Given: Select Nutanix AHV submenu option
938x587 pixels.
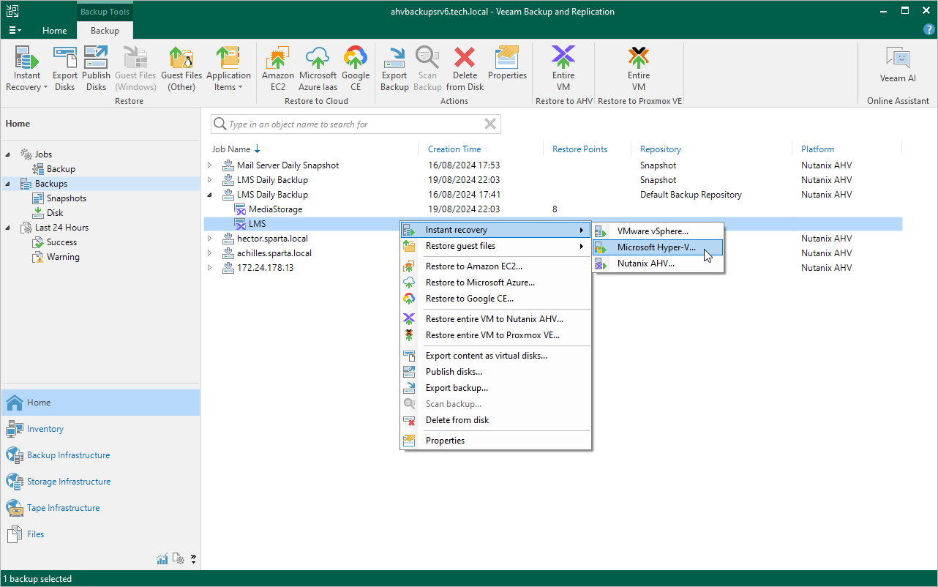Looking at the screenshot, I should 658,263.
